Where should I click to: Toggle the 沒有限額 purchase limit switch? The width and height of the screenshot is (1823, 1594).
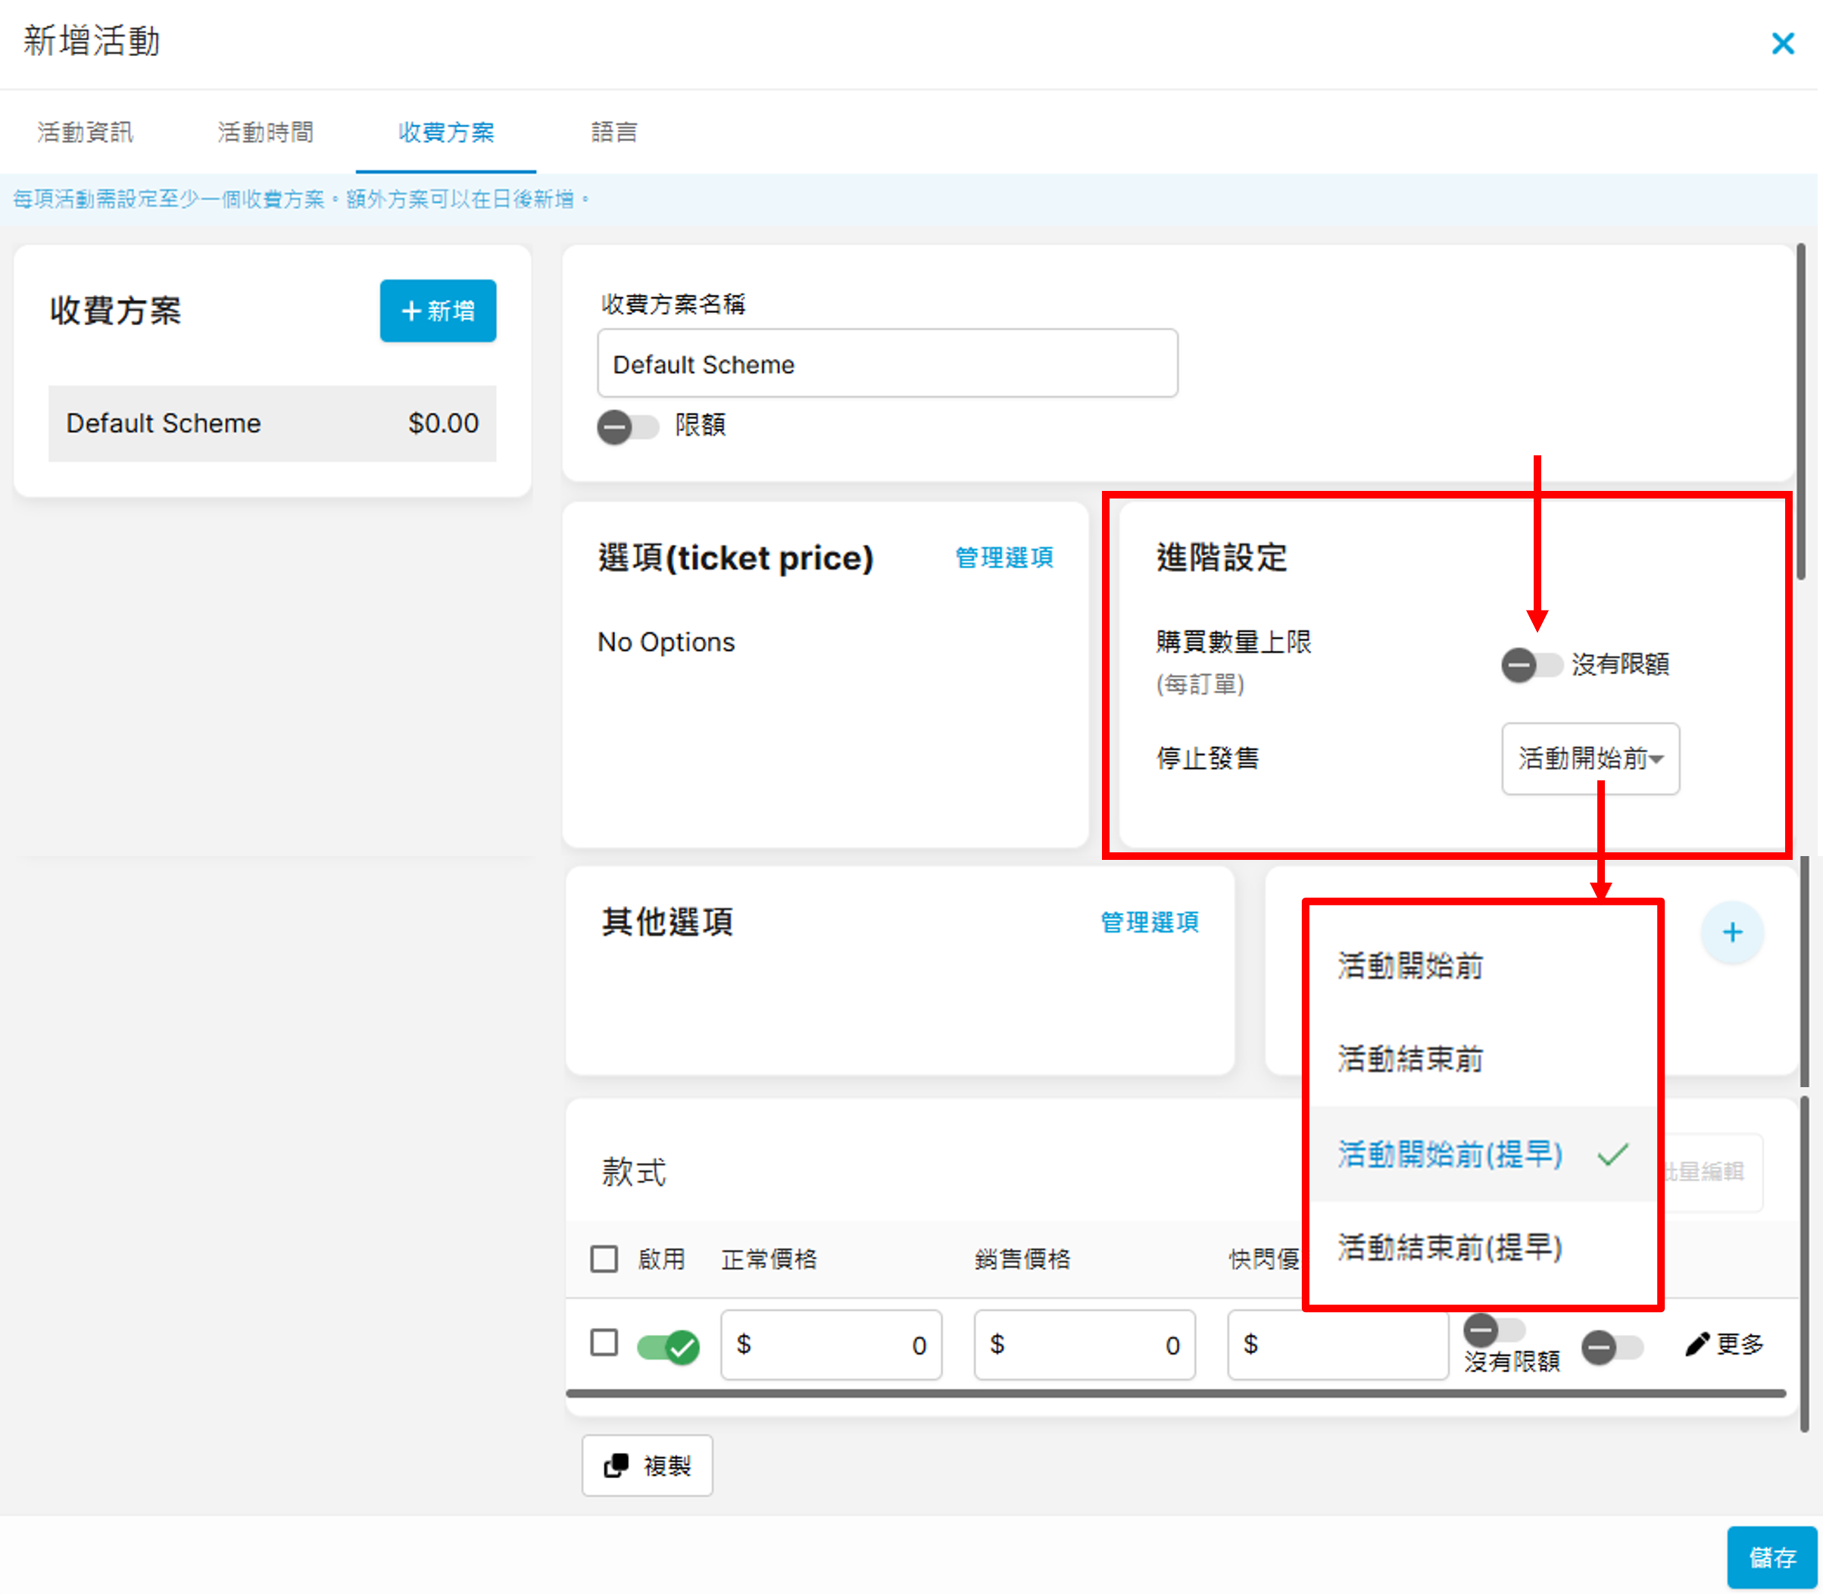click(x=1531, y=664)
